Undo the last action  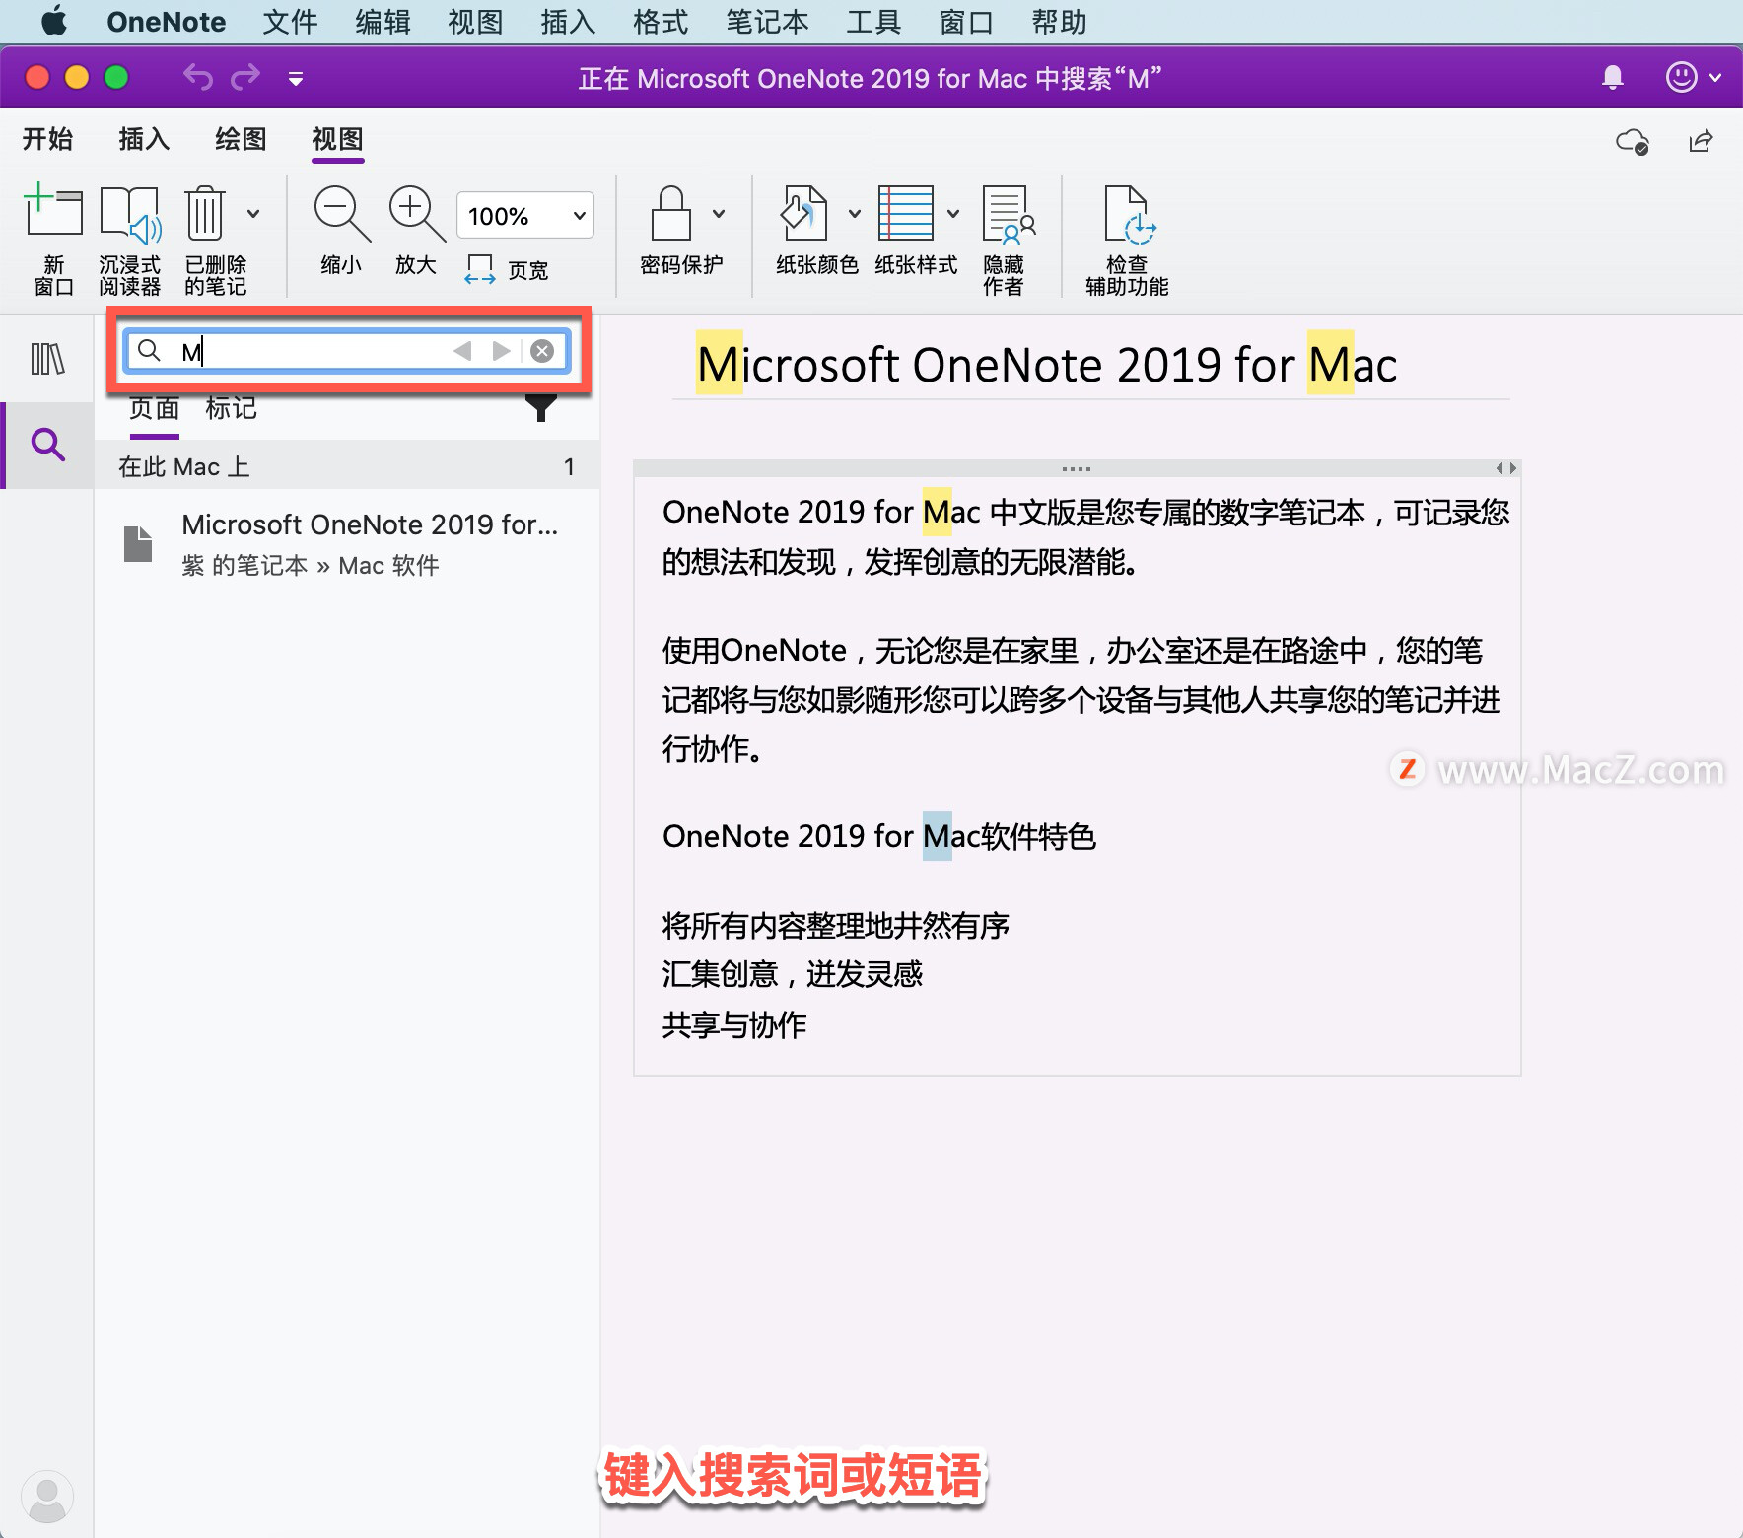pyautogui.click(x=198, y=77)
